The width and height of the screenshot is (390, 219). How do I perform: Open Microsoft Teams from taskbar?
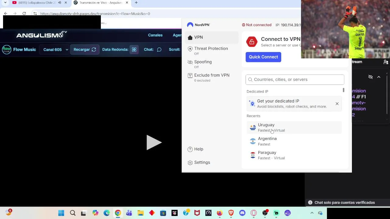129,213
